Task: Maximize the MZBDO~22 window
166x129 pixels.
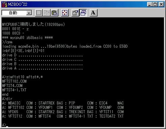Action: [x=155, y=4]
